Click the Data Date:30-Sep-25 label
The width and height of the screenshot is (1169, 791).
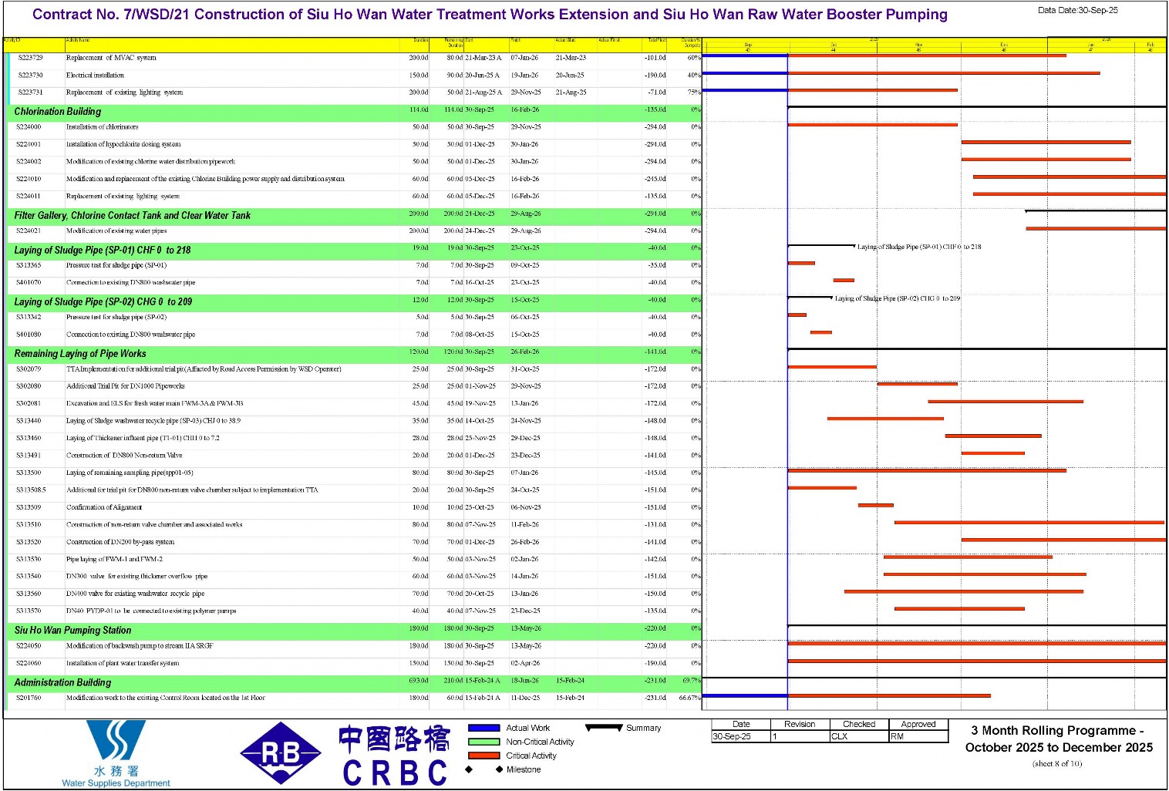pos(1078,10)
